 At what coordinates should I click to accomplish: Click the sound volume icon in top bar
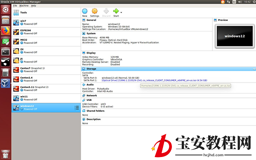[x=240, y=2]
